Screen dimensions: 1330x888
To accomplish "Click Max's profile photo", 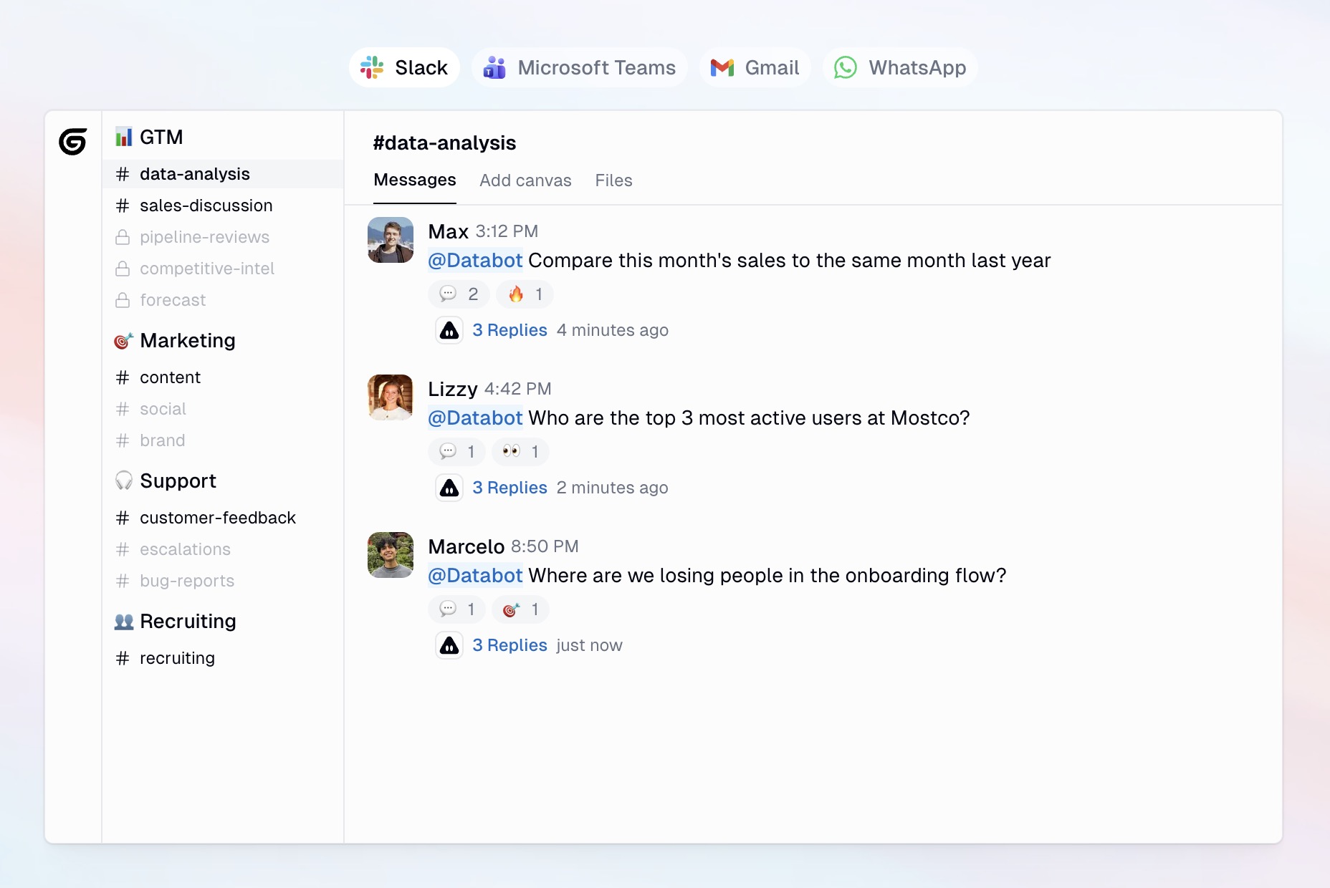I will [x=391, y=240].
